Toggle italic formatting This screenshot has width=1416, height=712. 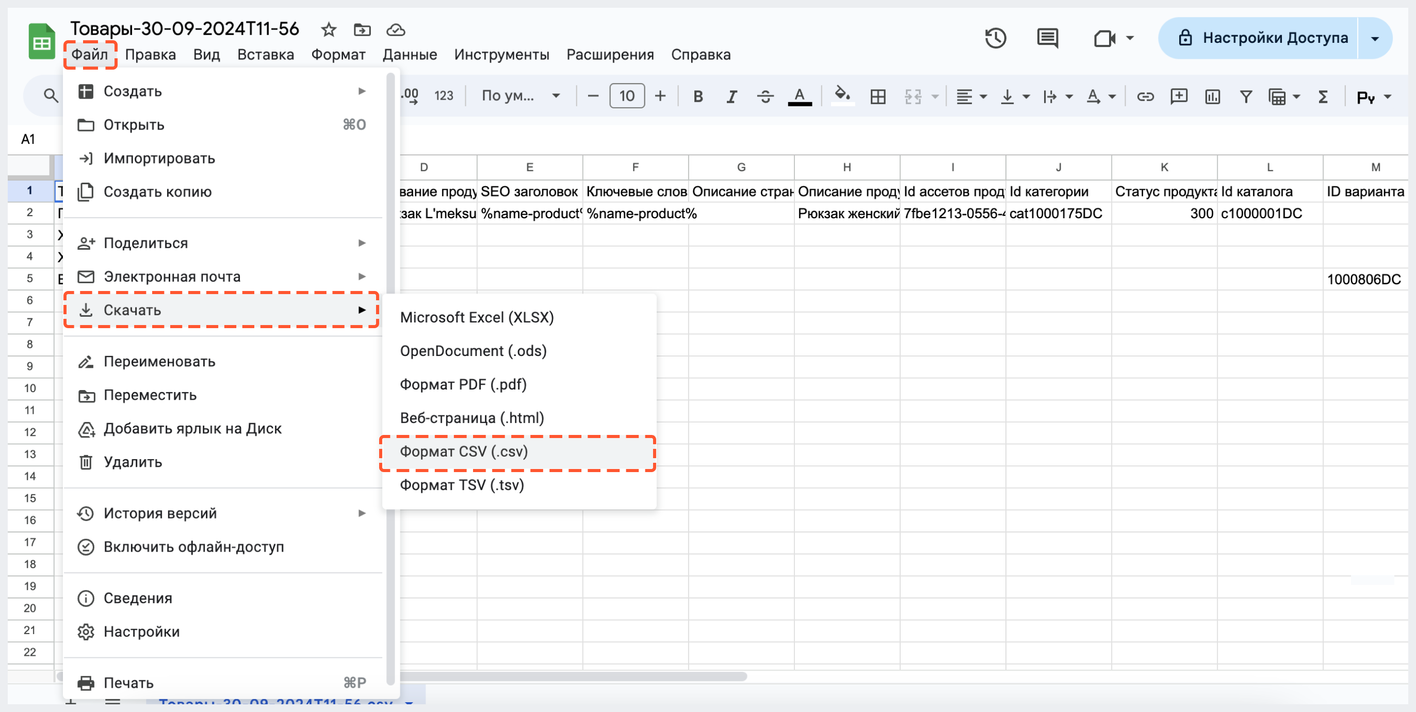pyautogui.click(x=731, y=97)
